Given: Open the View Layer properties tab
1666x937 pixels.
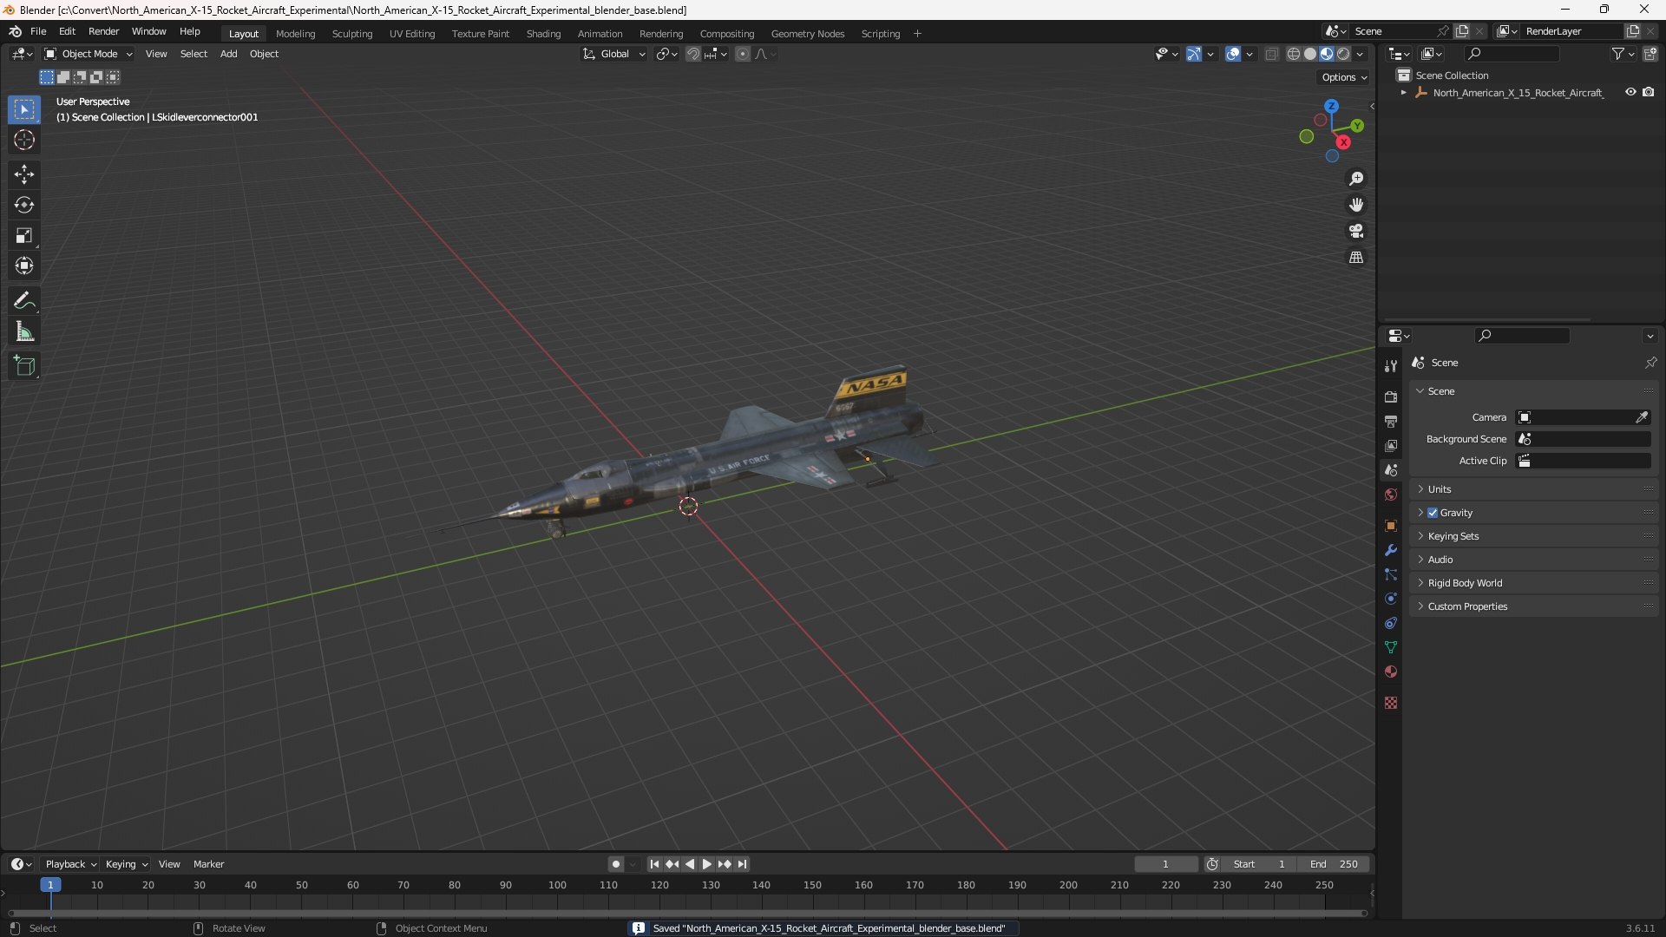Looking at the screenshot, I should tap(1391, 445).
